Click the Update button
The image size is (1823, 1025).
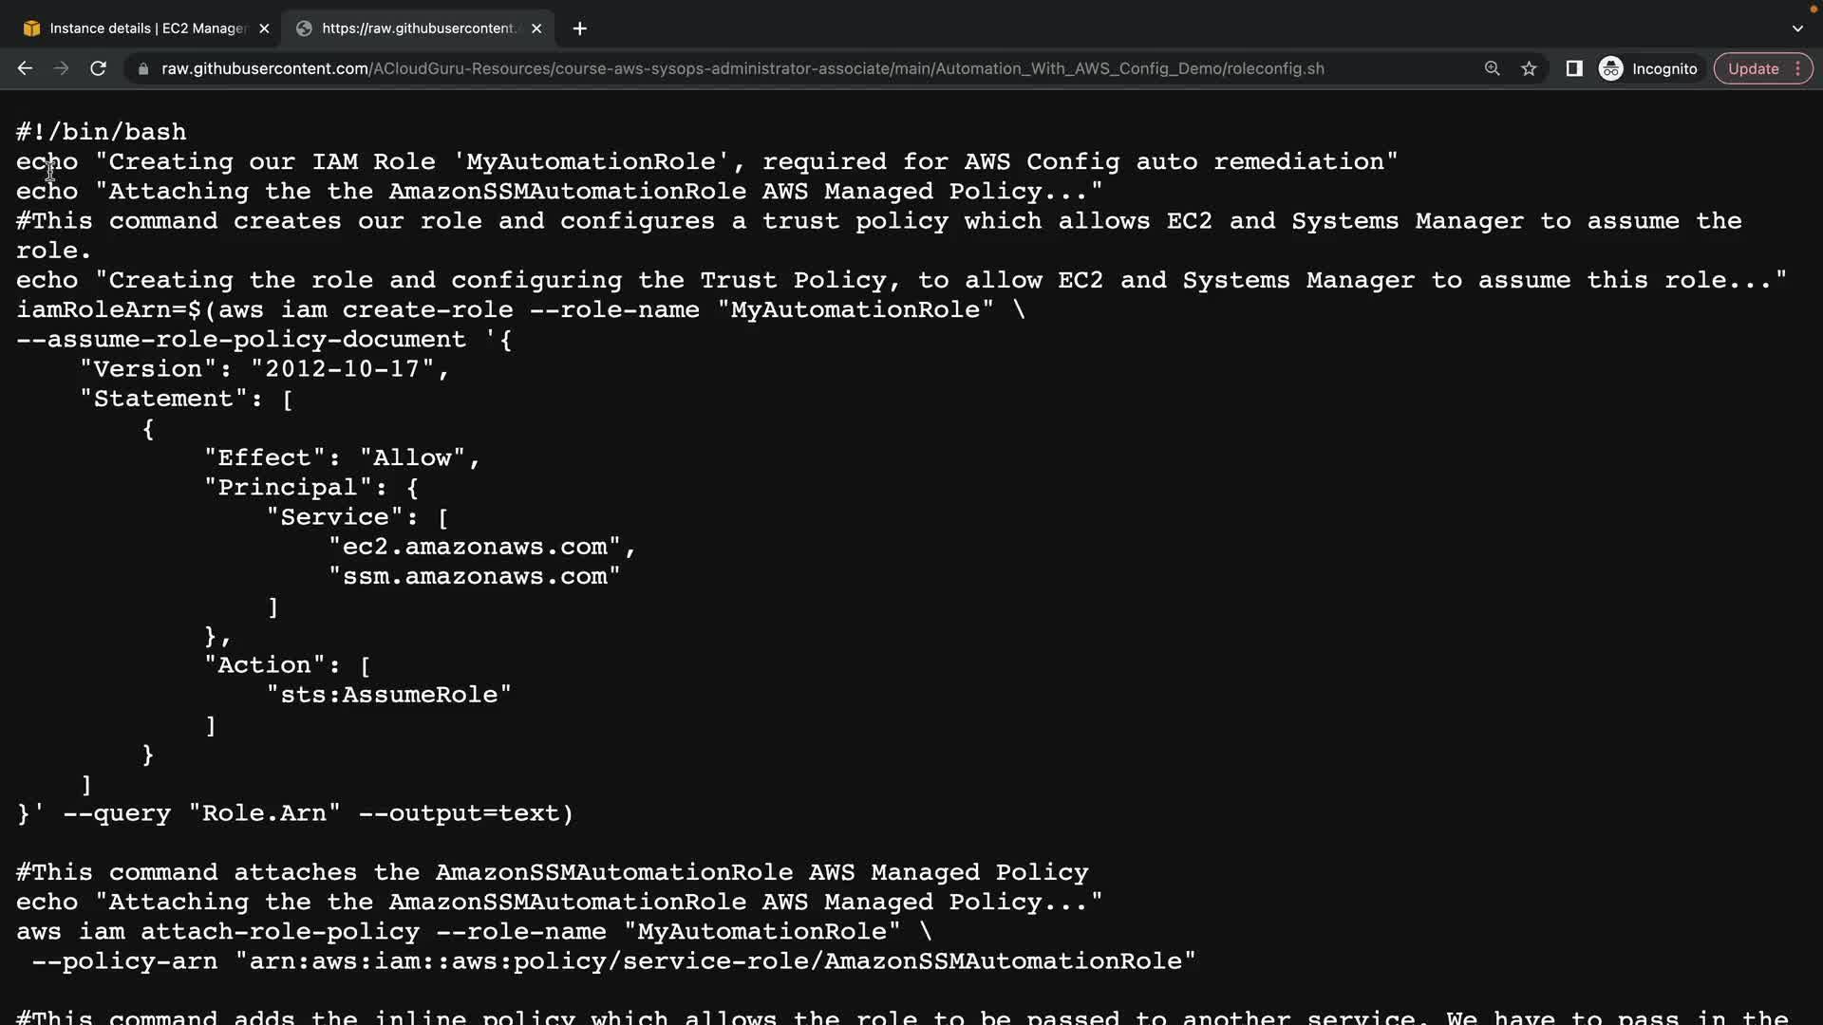(x=1753, y=68)
